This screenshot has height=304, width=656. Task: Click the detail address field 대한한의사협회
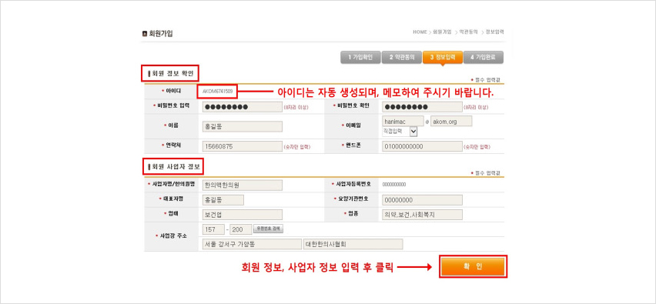(x=353, y=244)
